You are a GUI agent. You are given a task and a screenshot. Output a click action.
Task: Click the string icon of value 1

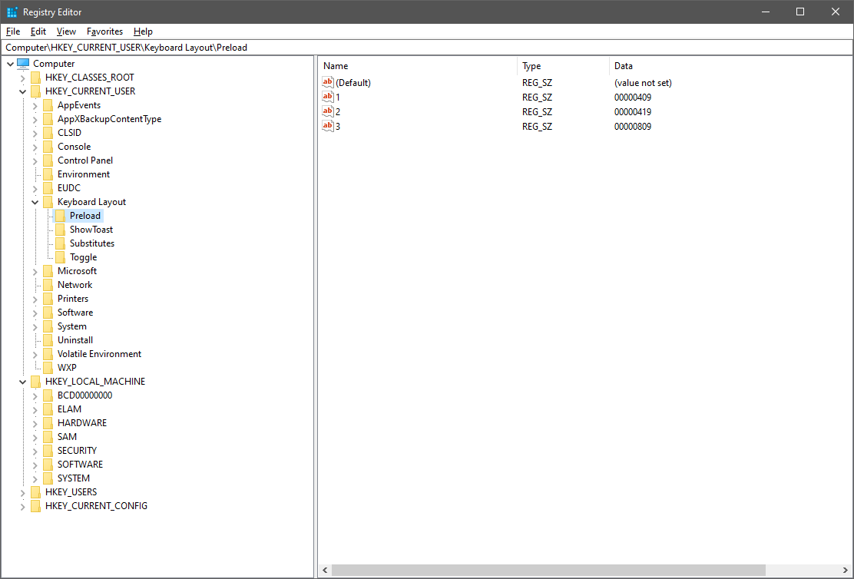pyautogui.click(x=327, y=97)
